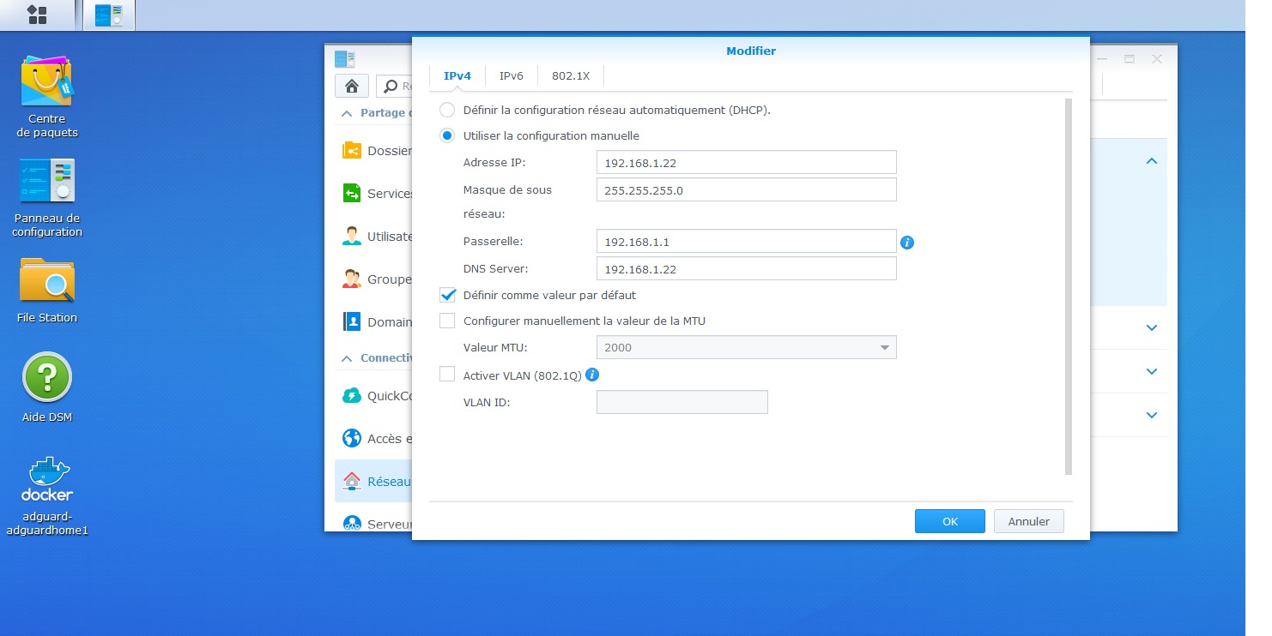Uncheck Définir comme valeur par défaut
Image resolution: width=1272 pixels, height=636 pixels.
447,295
